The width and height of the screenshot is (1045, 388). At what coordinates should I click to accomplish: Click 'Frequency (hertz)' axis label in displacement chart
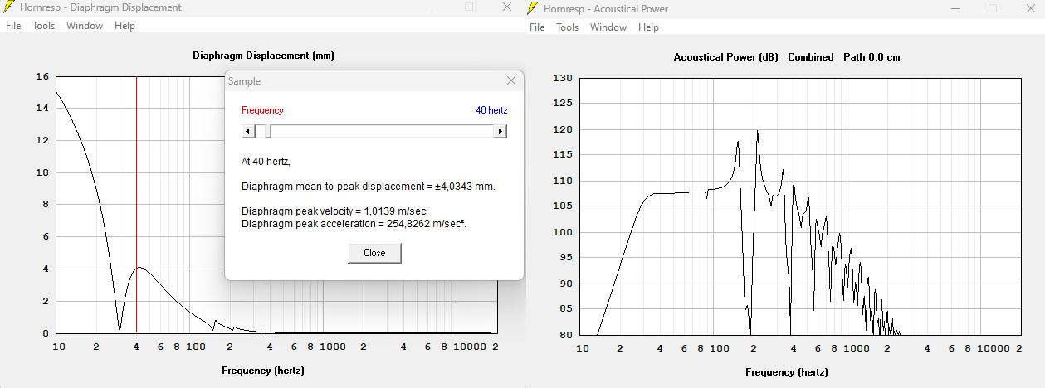[x=263, y=370]
